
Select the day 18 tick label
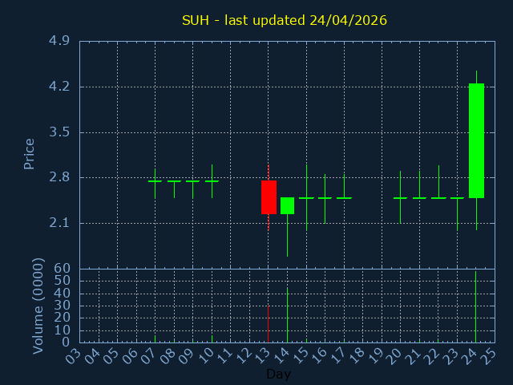tap(357, 355)
